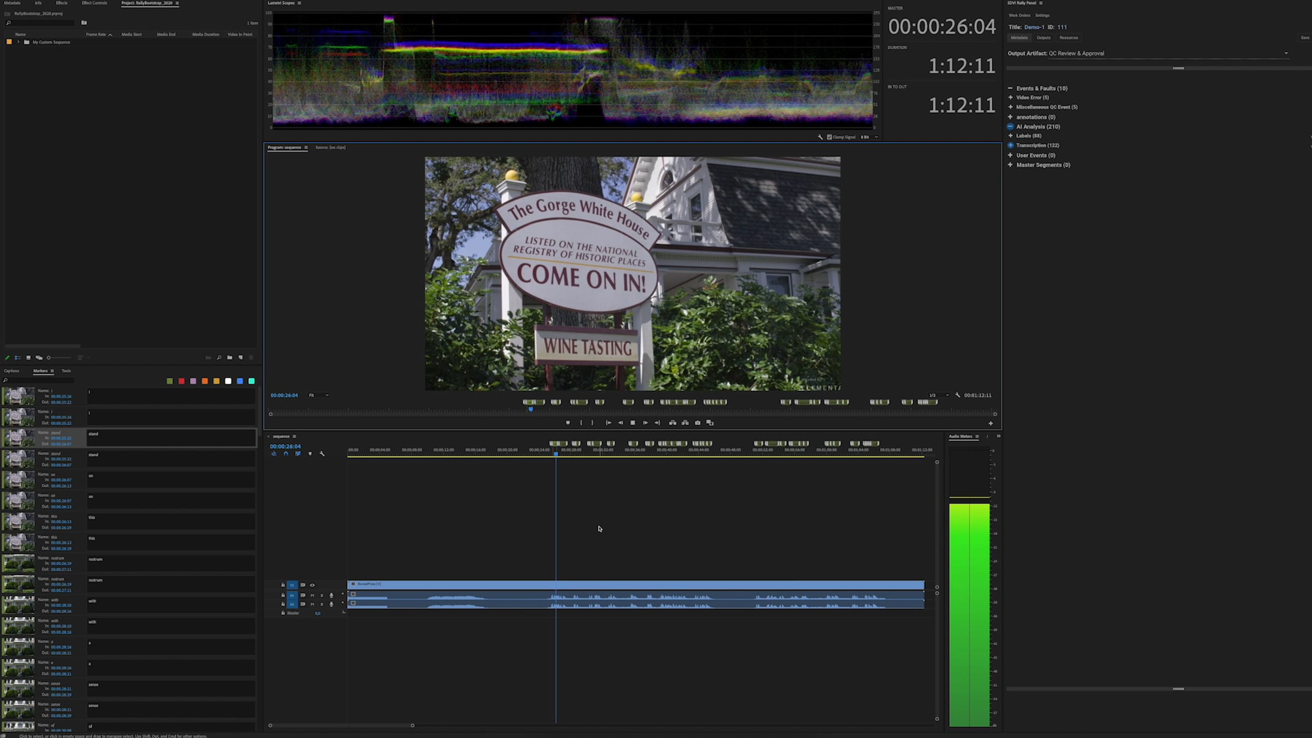Create new bin in Project panel
1312x738 pixels.
click(230, 358)
